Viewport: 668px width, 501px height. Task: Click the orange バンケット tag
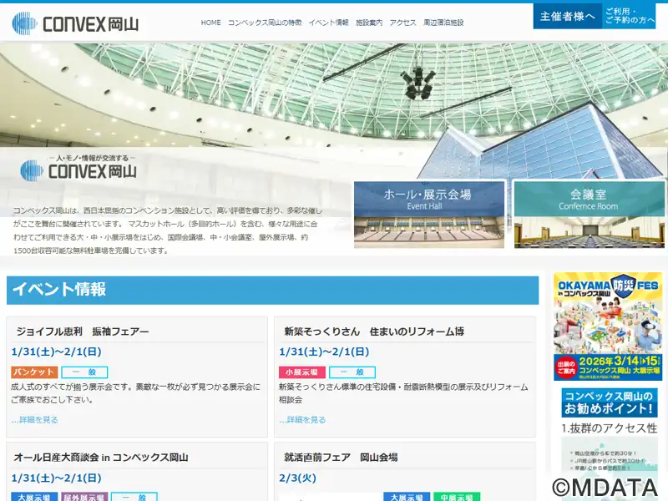point(34,372)
